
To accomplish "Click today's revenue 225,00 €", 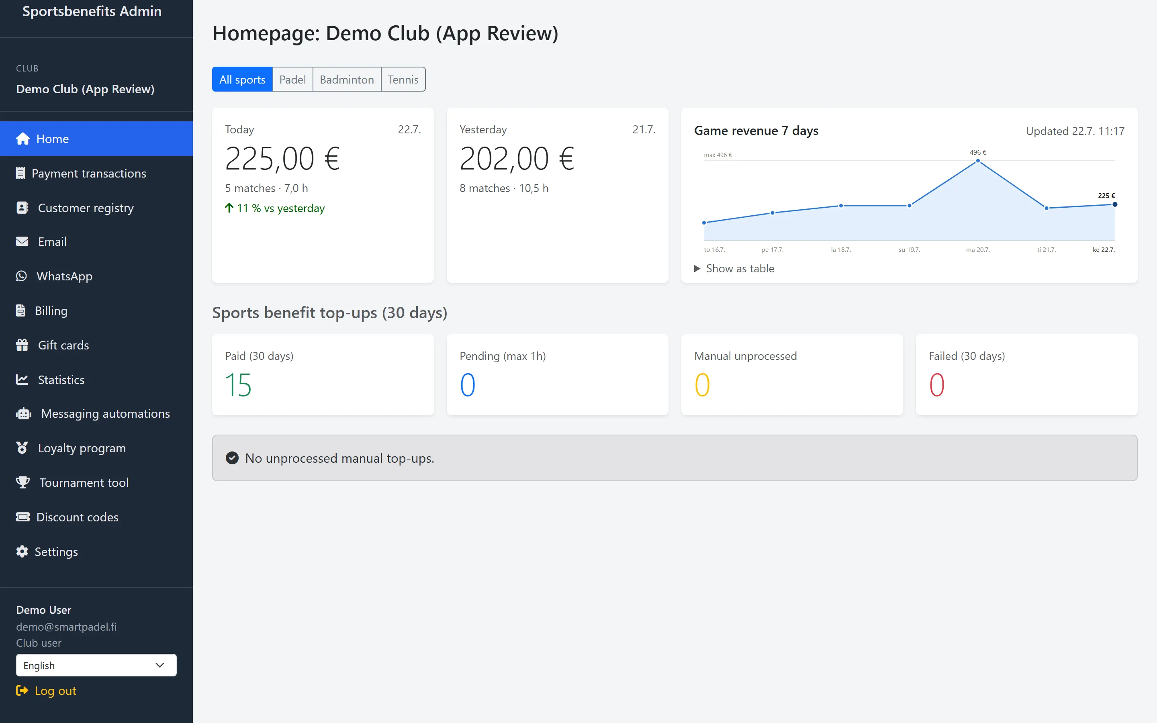I will click(282, 159).
